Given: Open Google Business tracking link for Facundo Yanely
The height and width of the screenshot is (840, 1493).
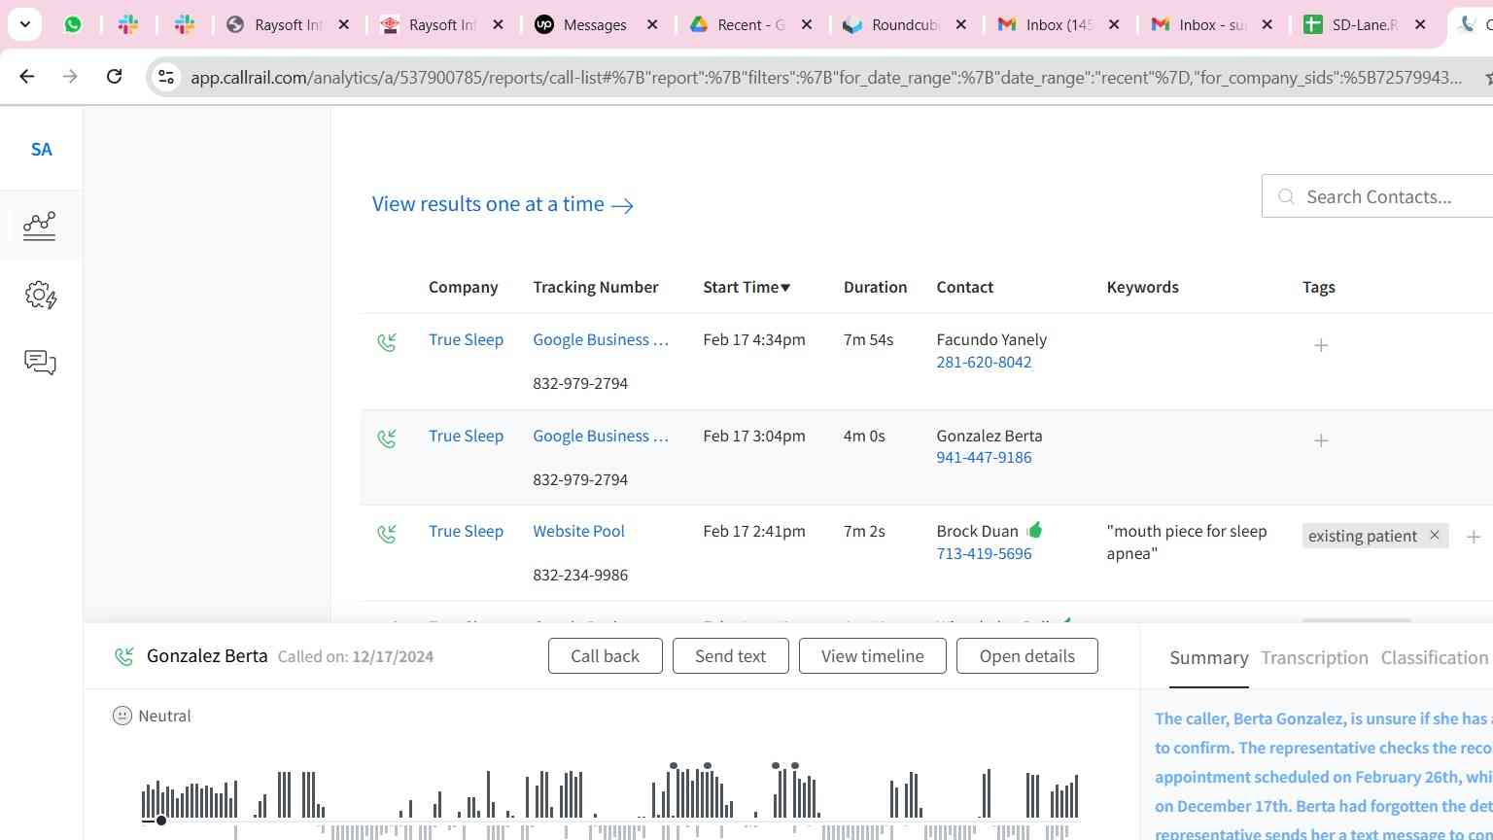Looking at the screenshot, I should click(x=601, y=339).
